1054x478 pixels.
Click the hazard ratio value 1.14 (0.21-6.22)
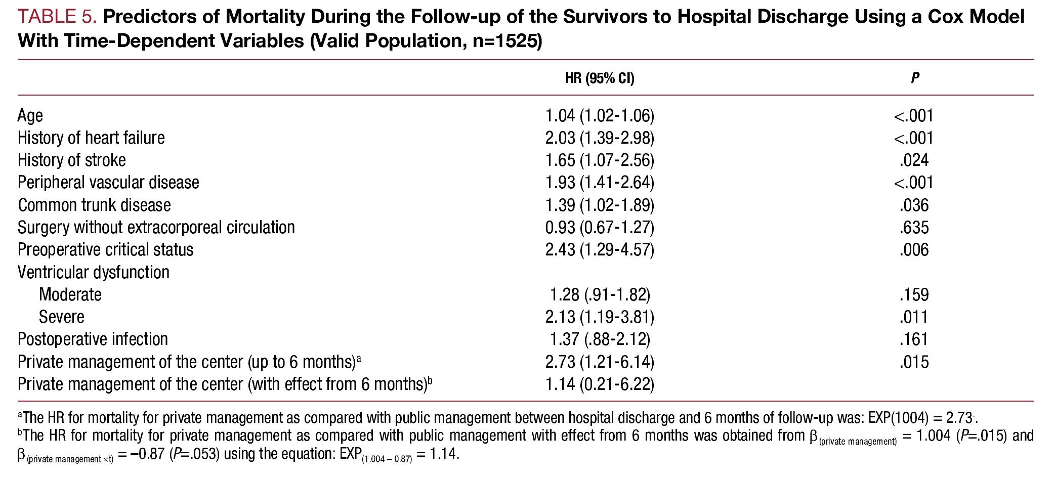coord(599,384)
